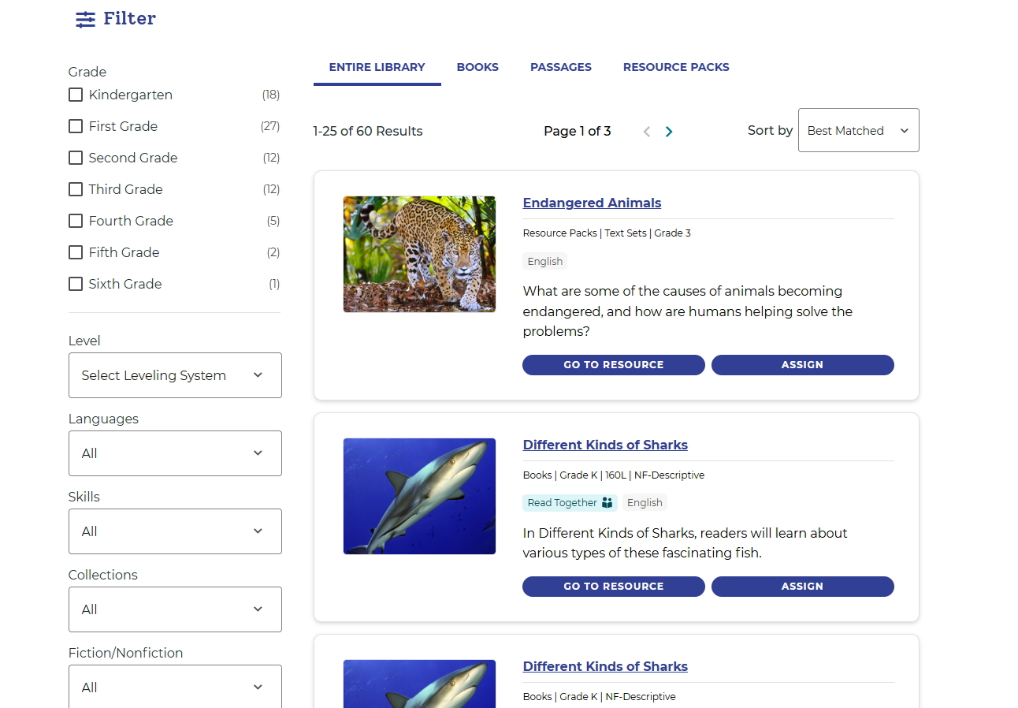Go to the next results page arrow
Image resolution: width=1018 pixels, height=708 pixels.
tap(669, 132)
